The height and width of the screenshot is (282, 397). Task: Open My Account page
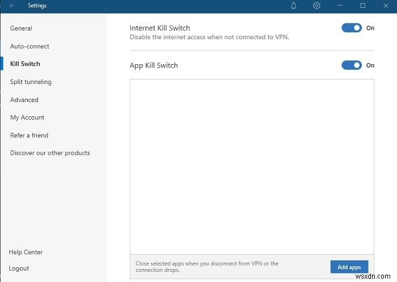click(x=27, y=117)
